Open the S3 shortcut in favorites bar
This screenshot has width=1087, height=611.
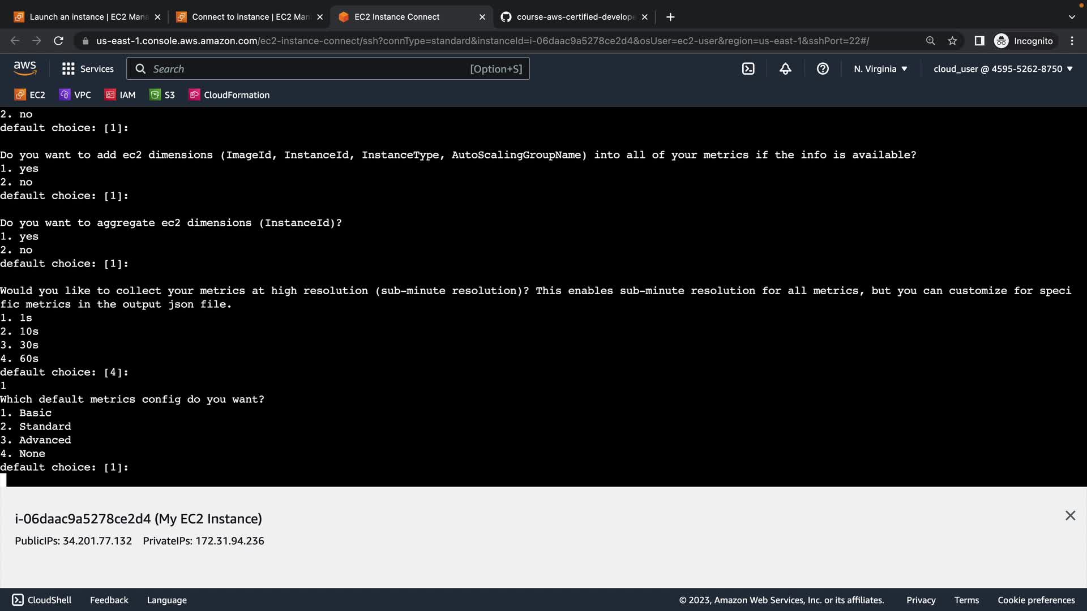pyautogui.click(x=162, y=95)
